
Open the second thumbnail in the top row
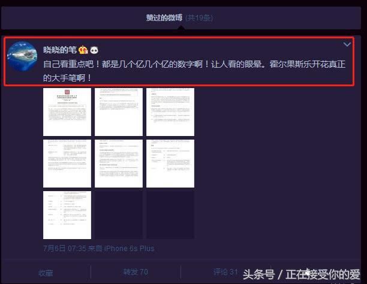(x=119, y=112)
